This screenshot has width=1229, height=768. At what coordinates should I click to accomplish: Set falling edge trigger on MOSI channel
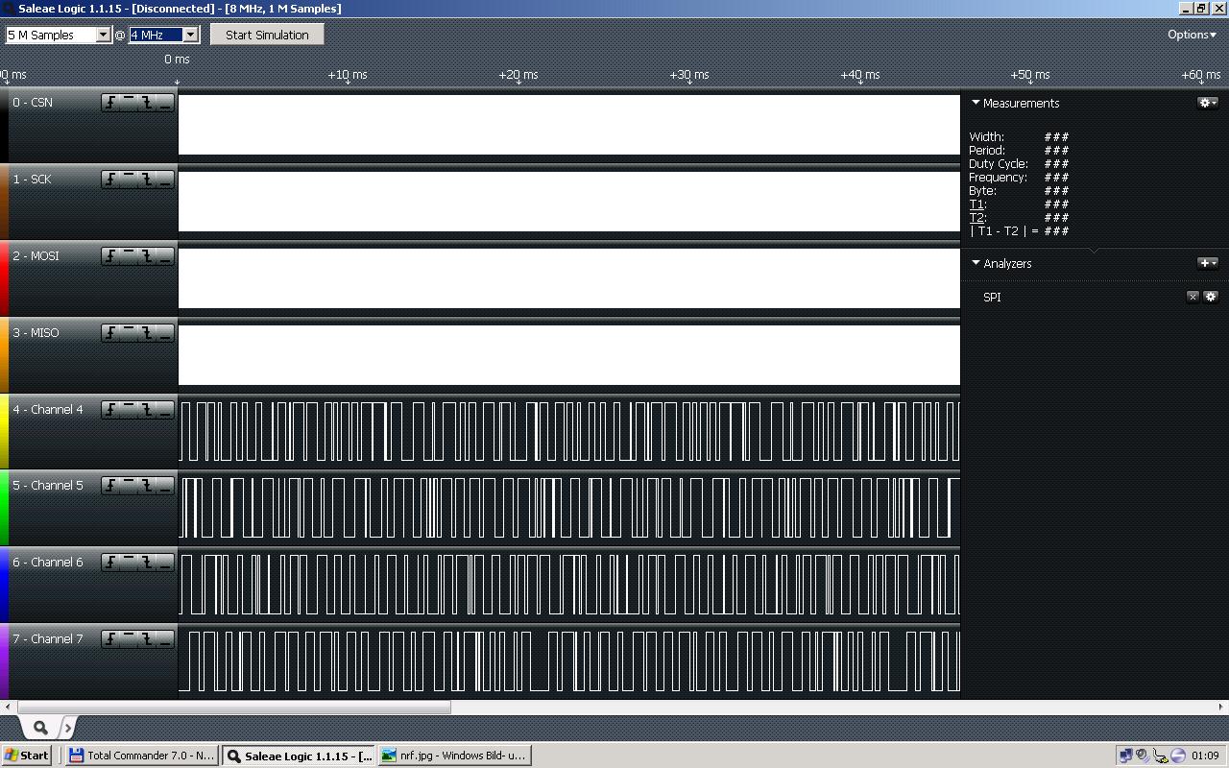click(x=147, y=256)
